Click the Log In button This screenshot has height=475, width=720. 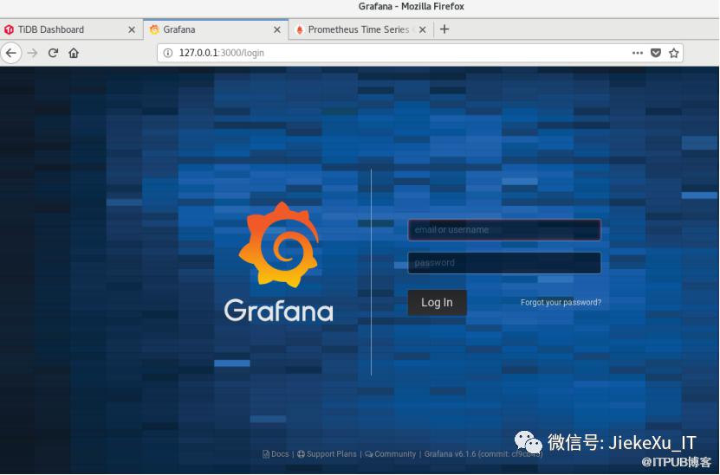[438, 303]
